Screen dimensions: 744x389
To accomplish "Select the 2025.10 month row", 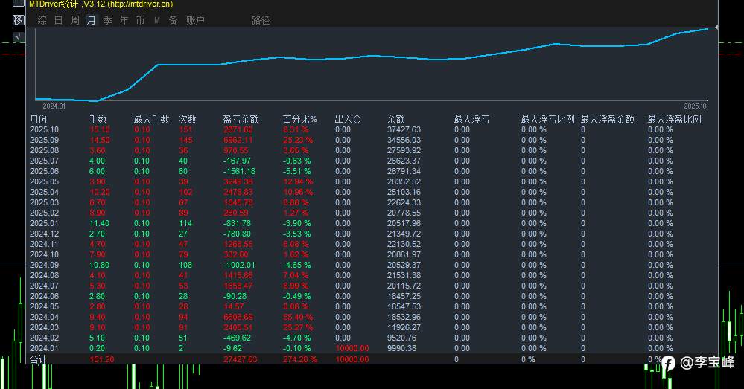I will pyautogui.click(x=372, y=129).
